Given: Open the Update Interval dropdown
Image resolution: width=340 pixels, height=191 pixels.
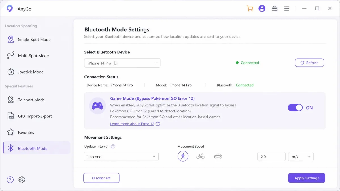Looking at the screenshot, I should click(121, 156).
